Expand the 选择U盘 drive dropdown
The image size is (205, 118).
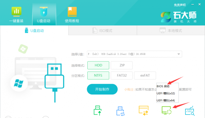click(134, 54)
